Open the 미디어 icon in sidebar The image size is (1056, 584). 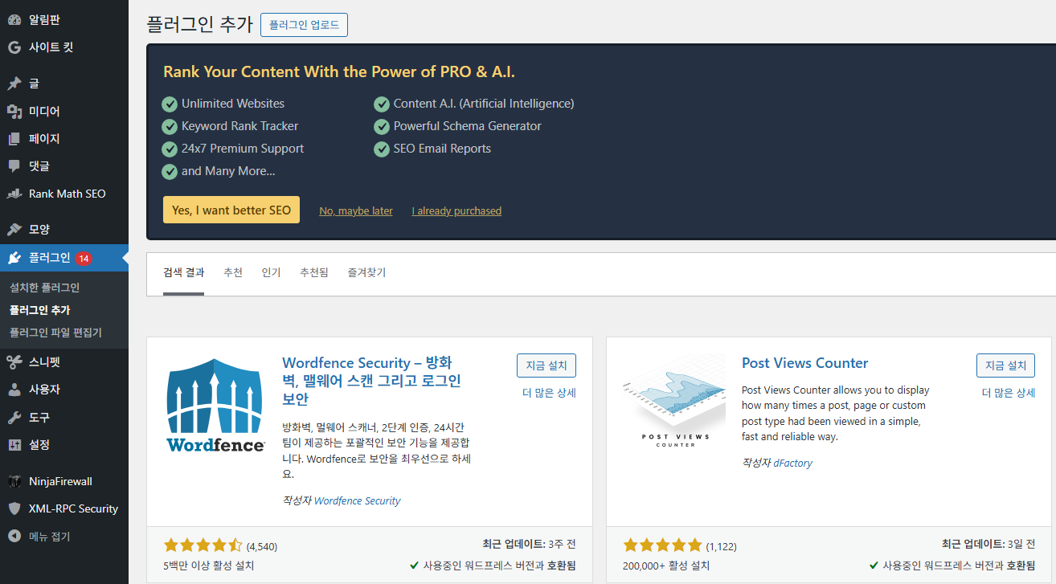pyautogui.click(x=14, y=111)
